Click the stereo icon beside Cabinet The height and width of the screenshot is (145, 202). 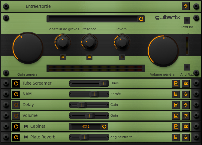26,126
